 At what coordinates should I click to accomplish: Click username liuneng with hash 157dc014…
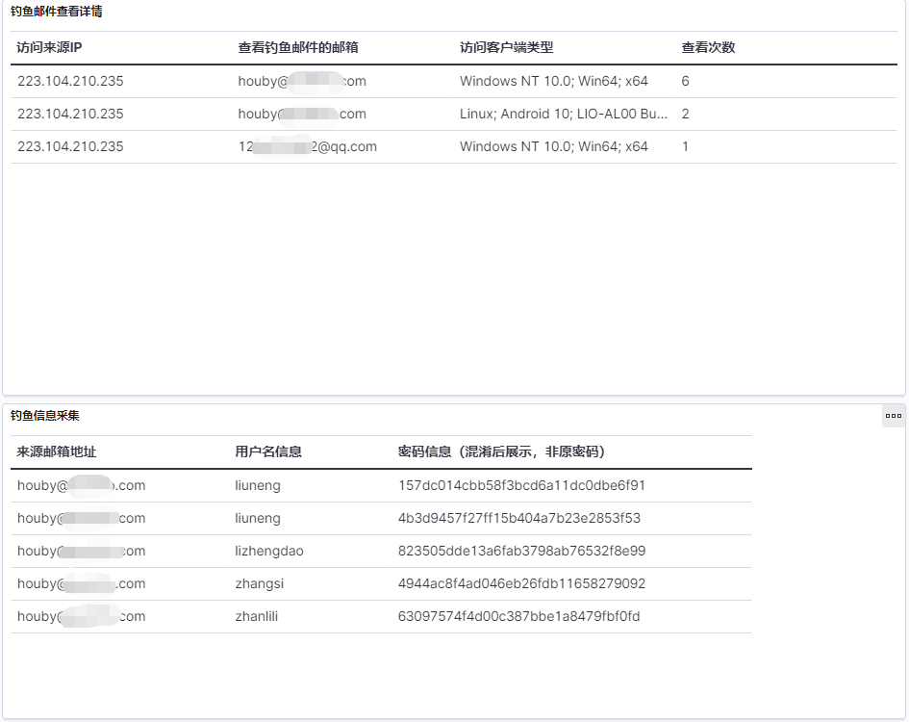(x=258, y=486)
